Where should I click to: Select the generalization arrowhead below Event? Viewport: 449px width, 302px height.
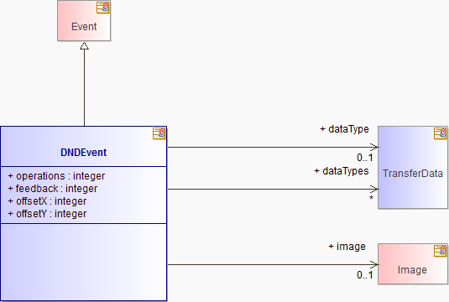coord(84,46)
